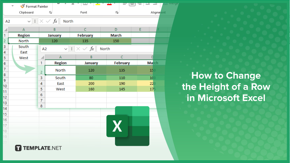Image resolution: width=290 pixels, height=163 pixels.
Task: Click the fx Insert Function icon in front window
Action: coord(92,49)
